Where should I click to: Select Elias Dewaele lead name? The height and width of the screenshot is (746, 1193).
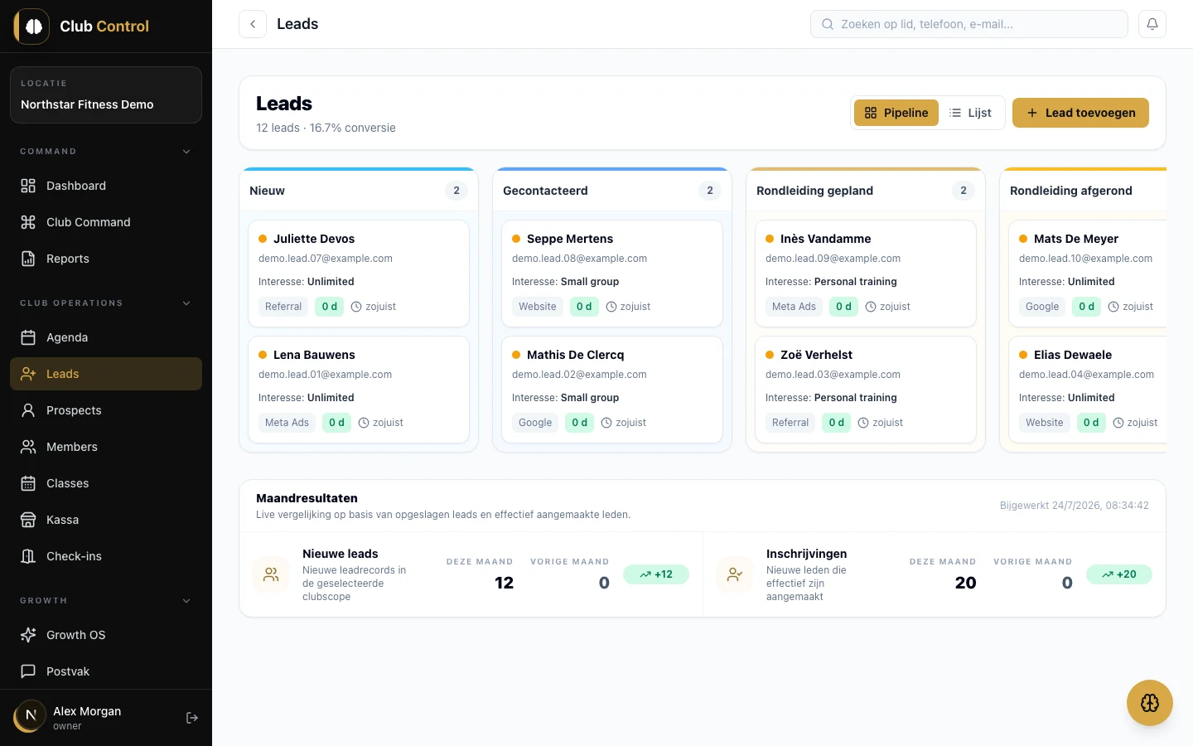click(1073, 355)
